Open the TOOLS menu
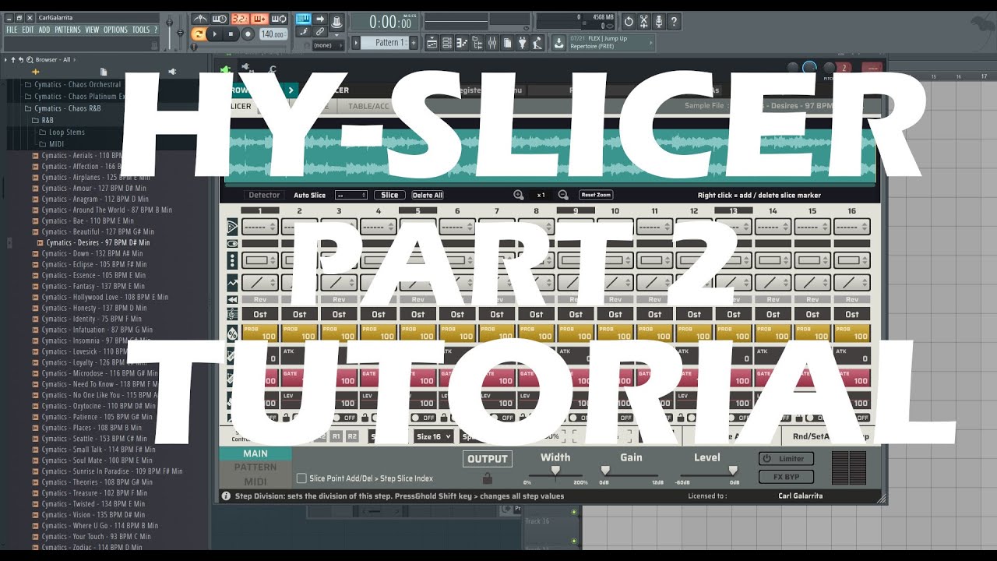The image size is (997, 561). tap(141, 30)
